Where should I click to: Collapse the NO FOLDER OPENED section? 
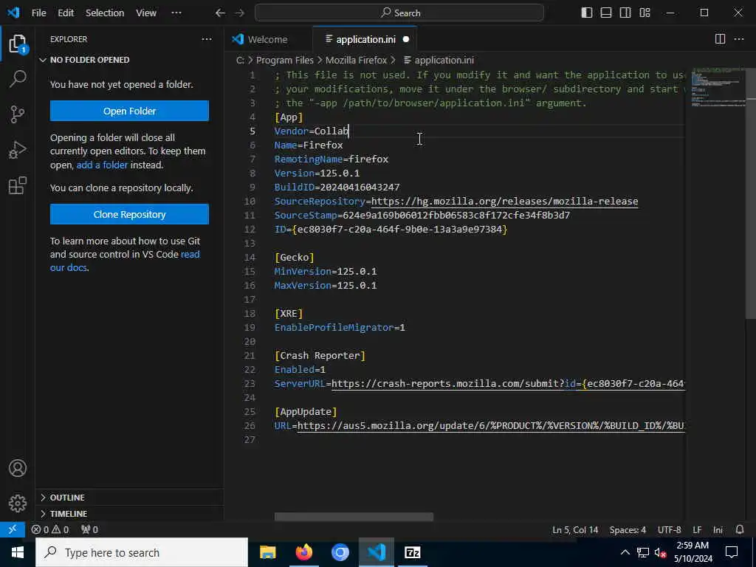(89, 60)
